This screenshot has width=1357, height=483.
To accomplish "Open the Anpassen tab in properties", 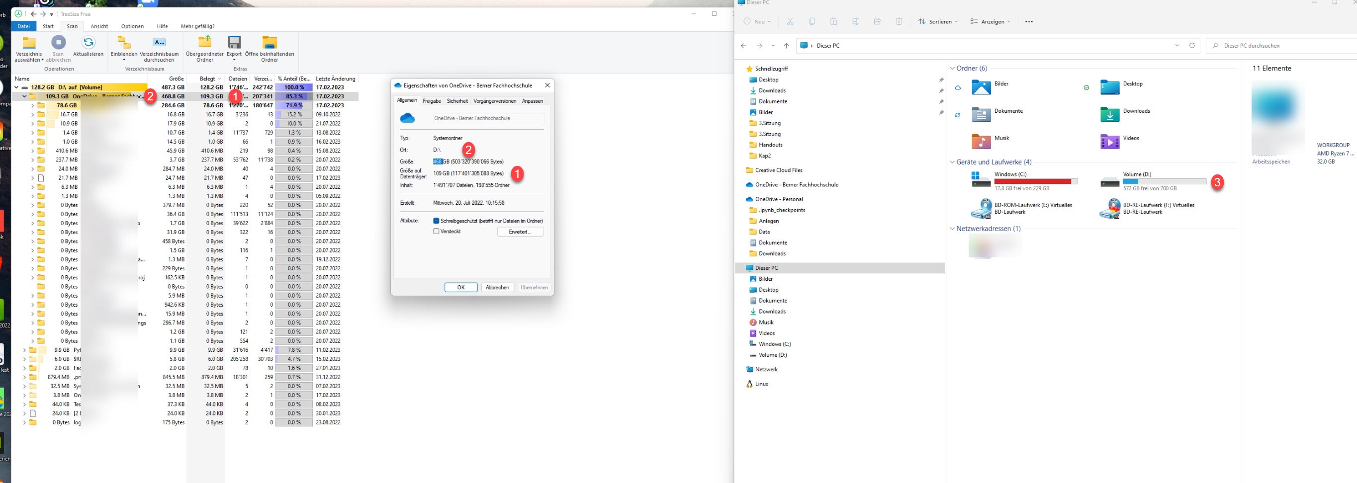I will point(533,101).
